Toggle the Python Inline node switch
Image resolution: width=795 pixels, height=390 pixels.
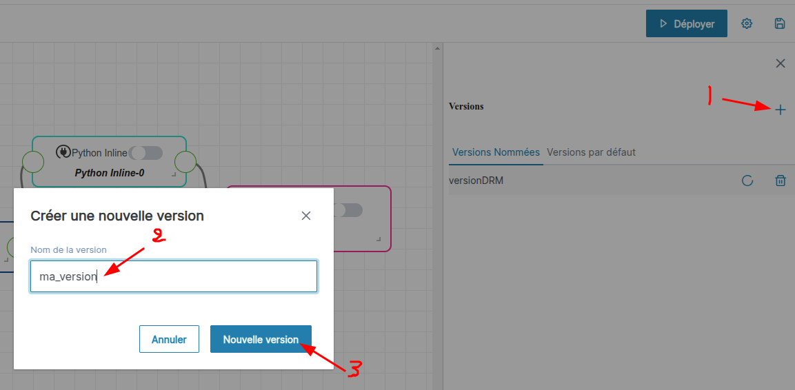[145, 152]
